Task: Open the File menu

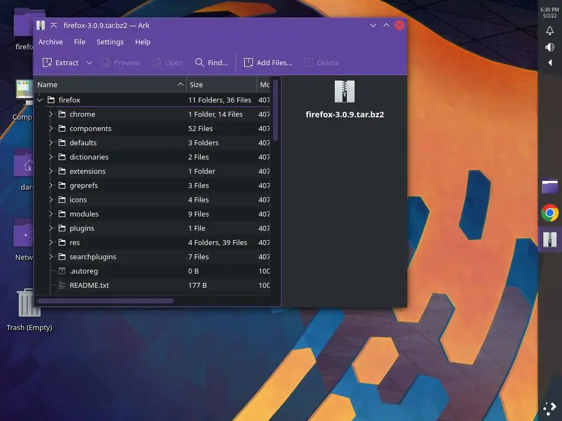Action: click(x=80, y=42)
